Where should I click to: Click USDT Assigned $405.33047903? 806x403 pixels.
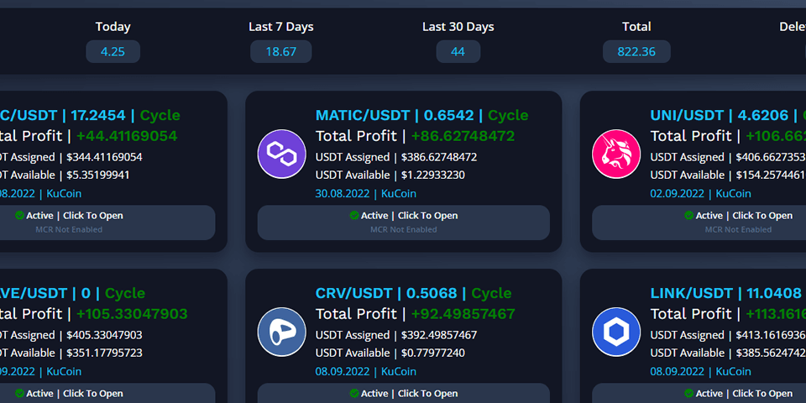click(71, 335)
